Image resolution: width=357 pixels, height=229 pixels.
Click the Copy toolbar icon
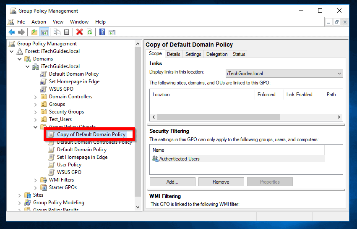(x=57, y=32)
